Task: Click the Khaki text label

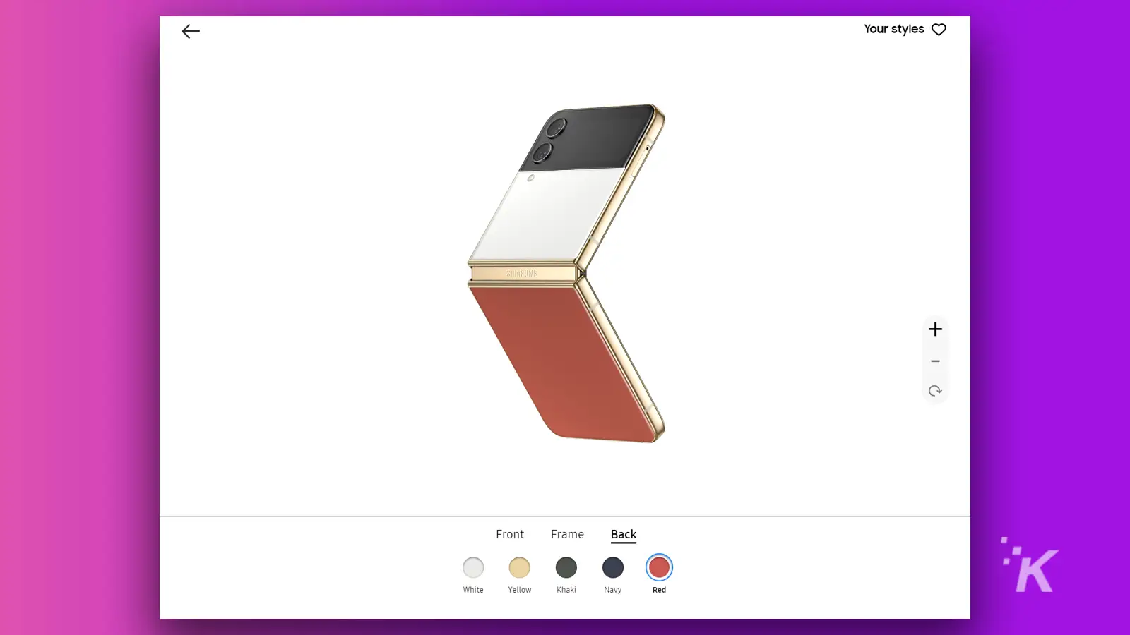Action: [x=566, y=590]
